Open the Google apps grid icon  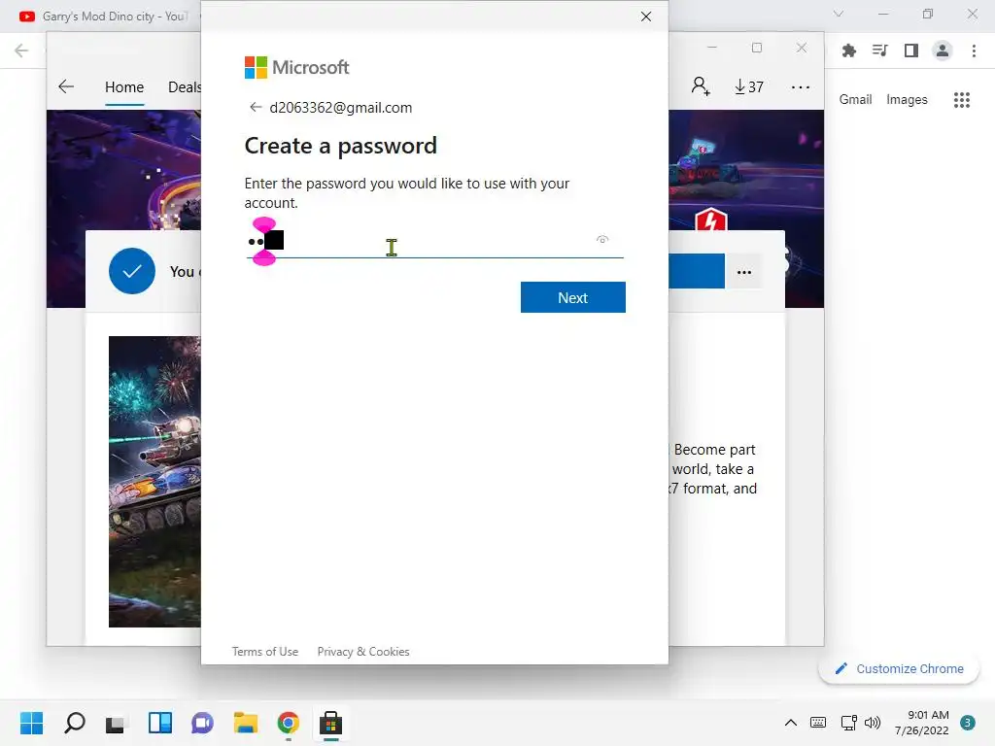(961, 100)
